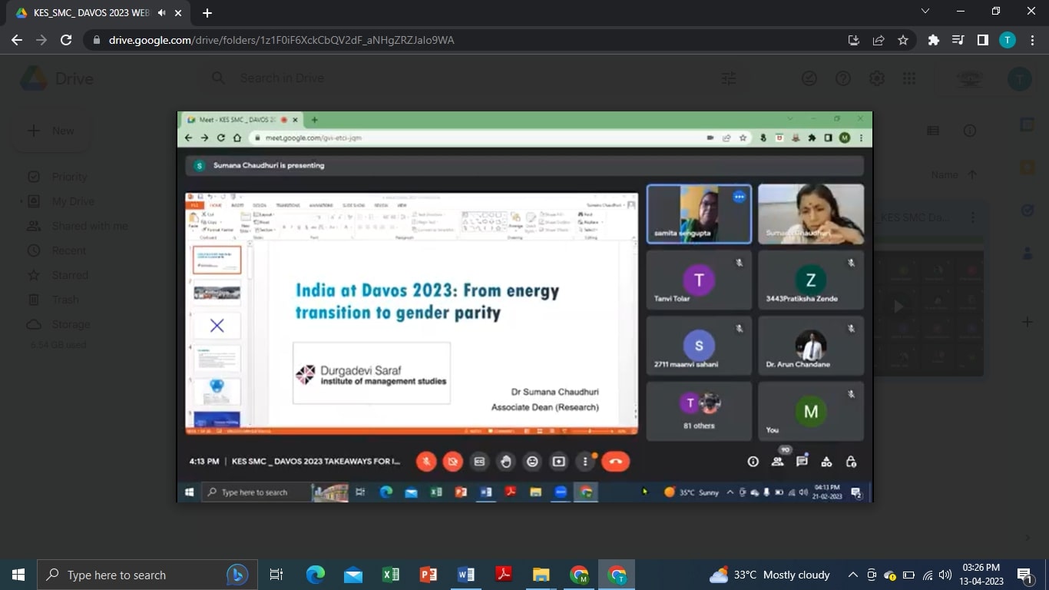Image resolution: width=1049 pixels, height=590 pixels.
Task: Open the install app icon in the address bar
Action: point(853,40)
